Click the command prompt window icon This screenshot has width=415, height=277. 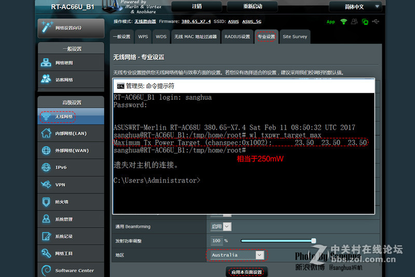pyautogui.click(x=120, y=86)
